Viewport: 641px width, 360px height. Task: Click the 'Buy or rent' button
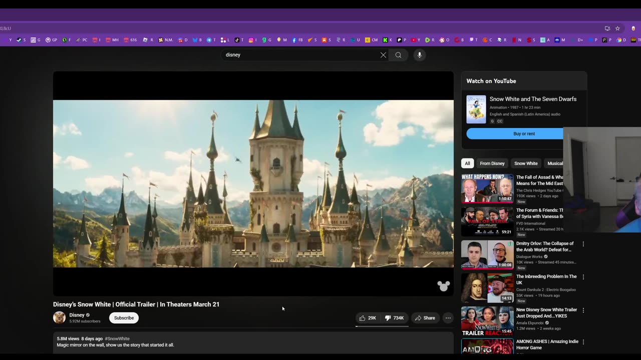coord(523,134)
